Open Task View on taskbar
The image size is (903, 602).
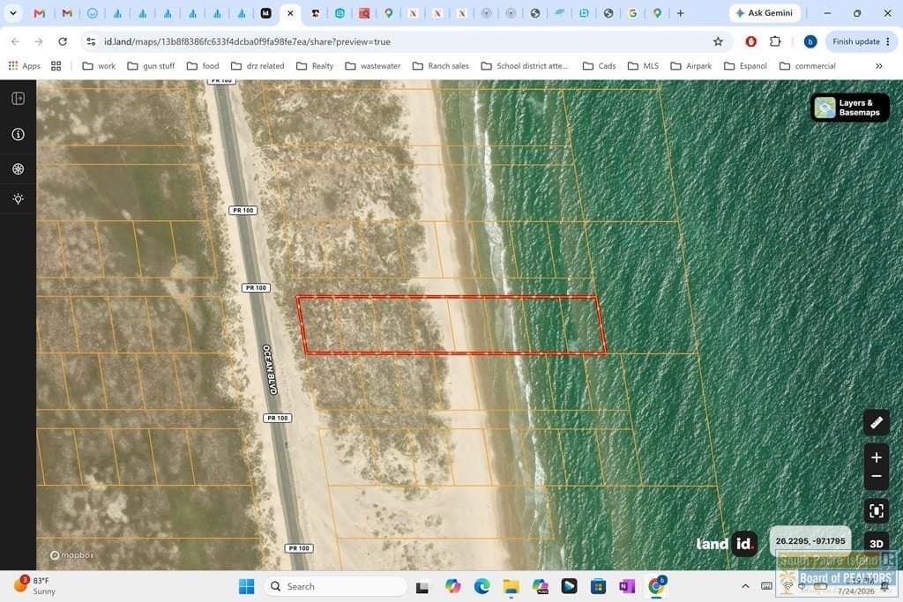point(422,586)
